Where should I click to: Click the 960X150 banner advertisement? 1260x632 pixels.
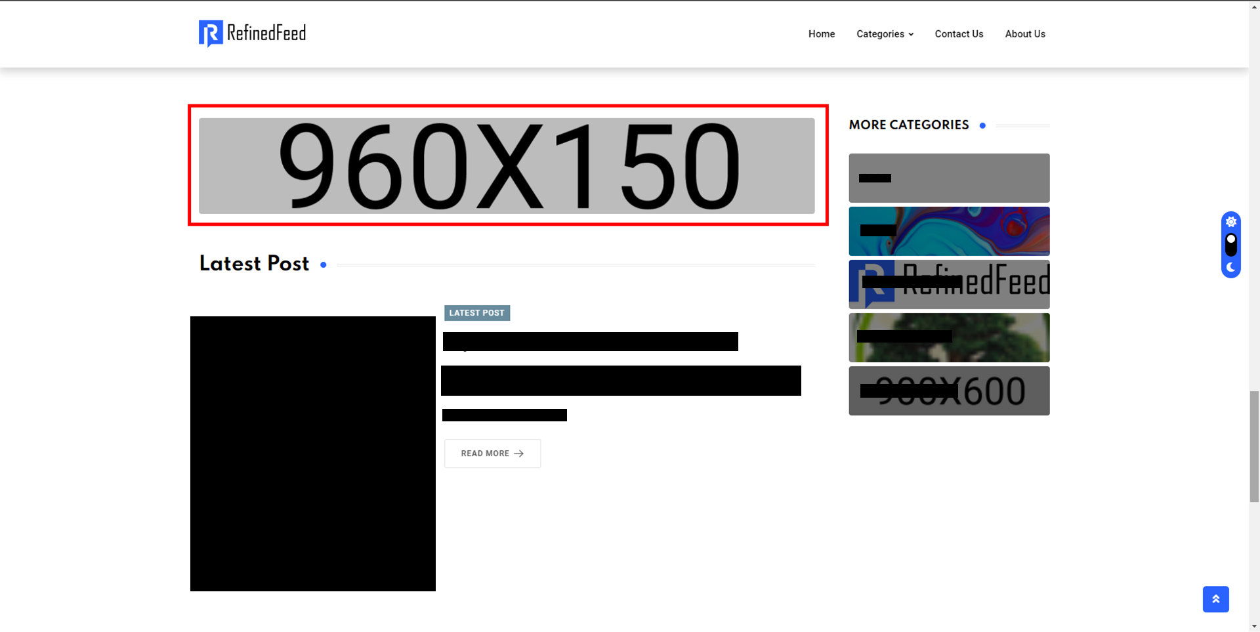pos(507,166)
